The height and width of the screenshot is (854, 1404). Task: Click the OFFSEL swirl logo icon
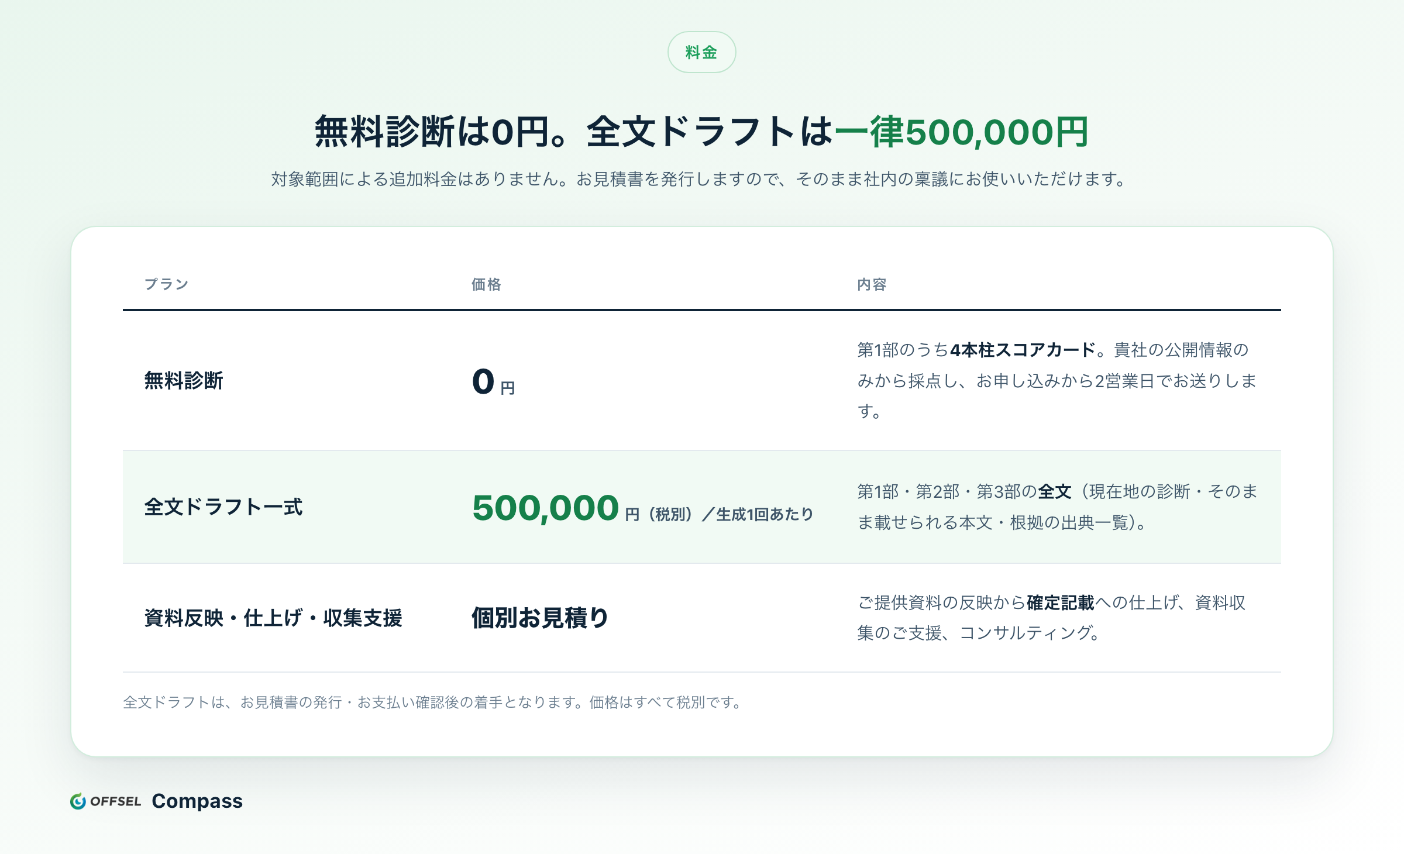click(78, 801)
